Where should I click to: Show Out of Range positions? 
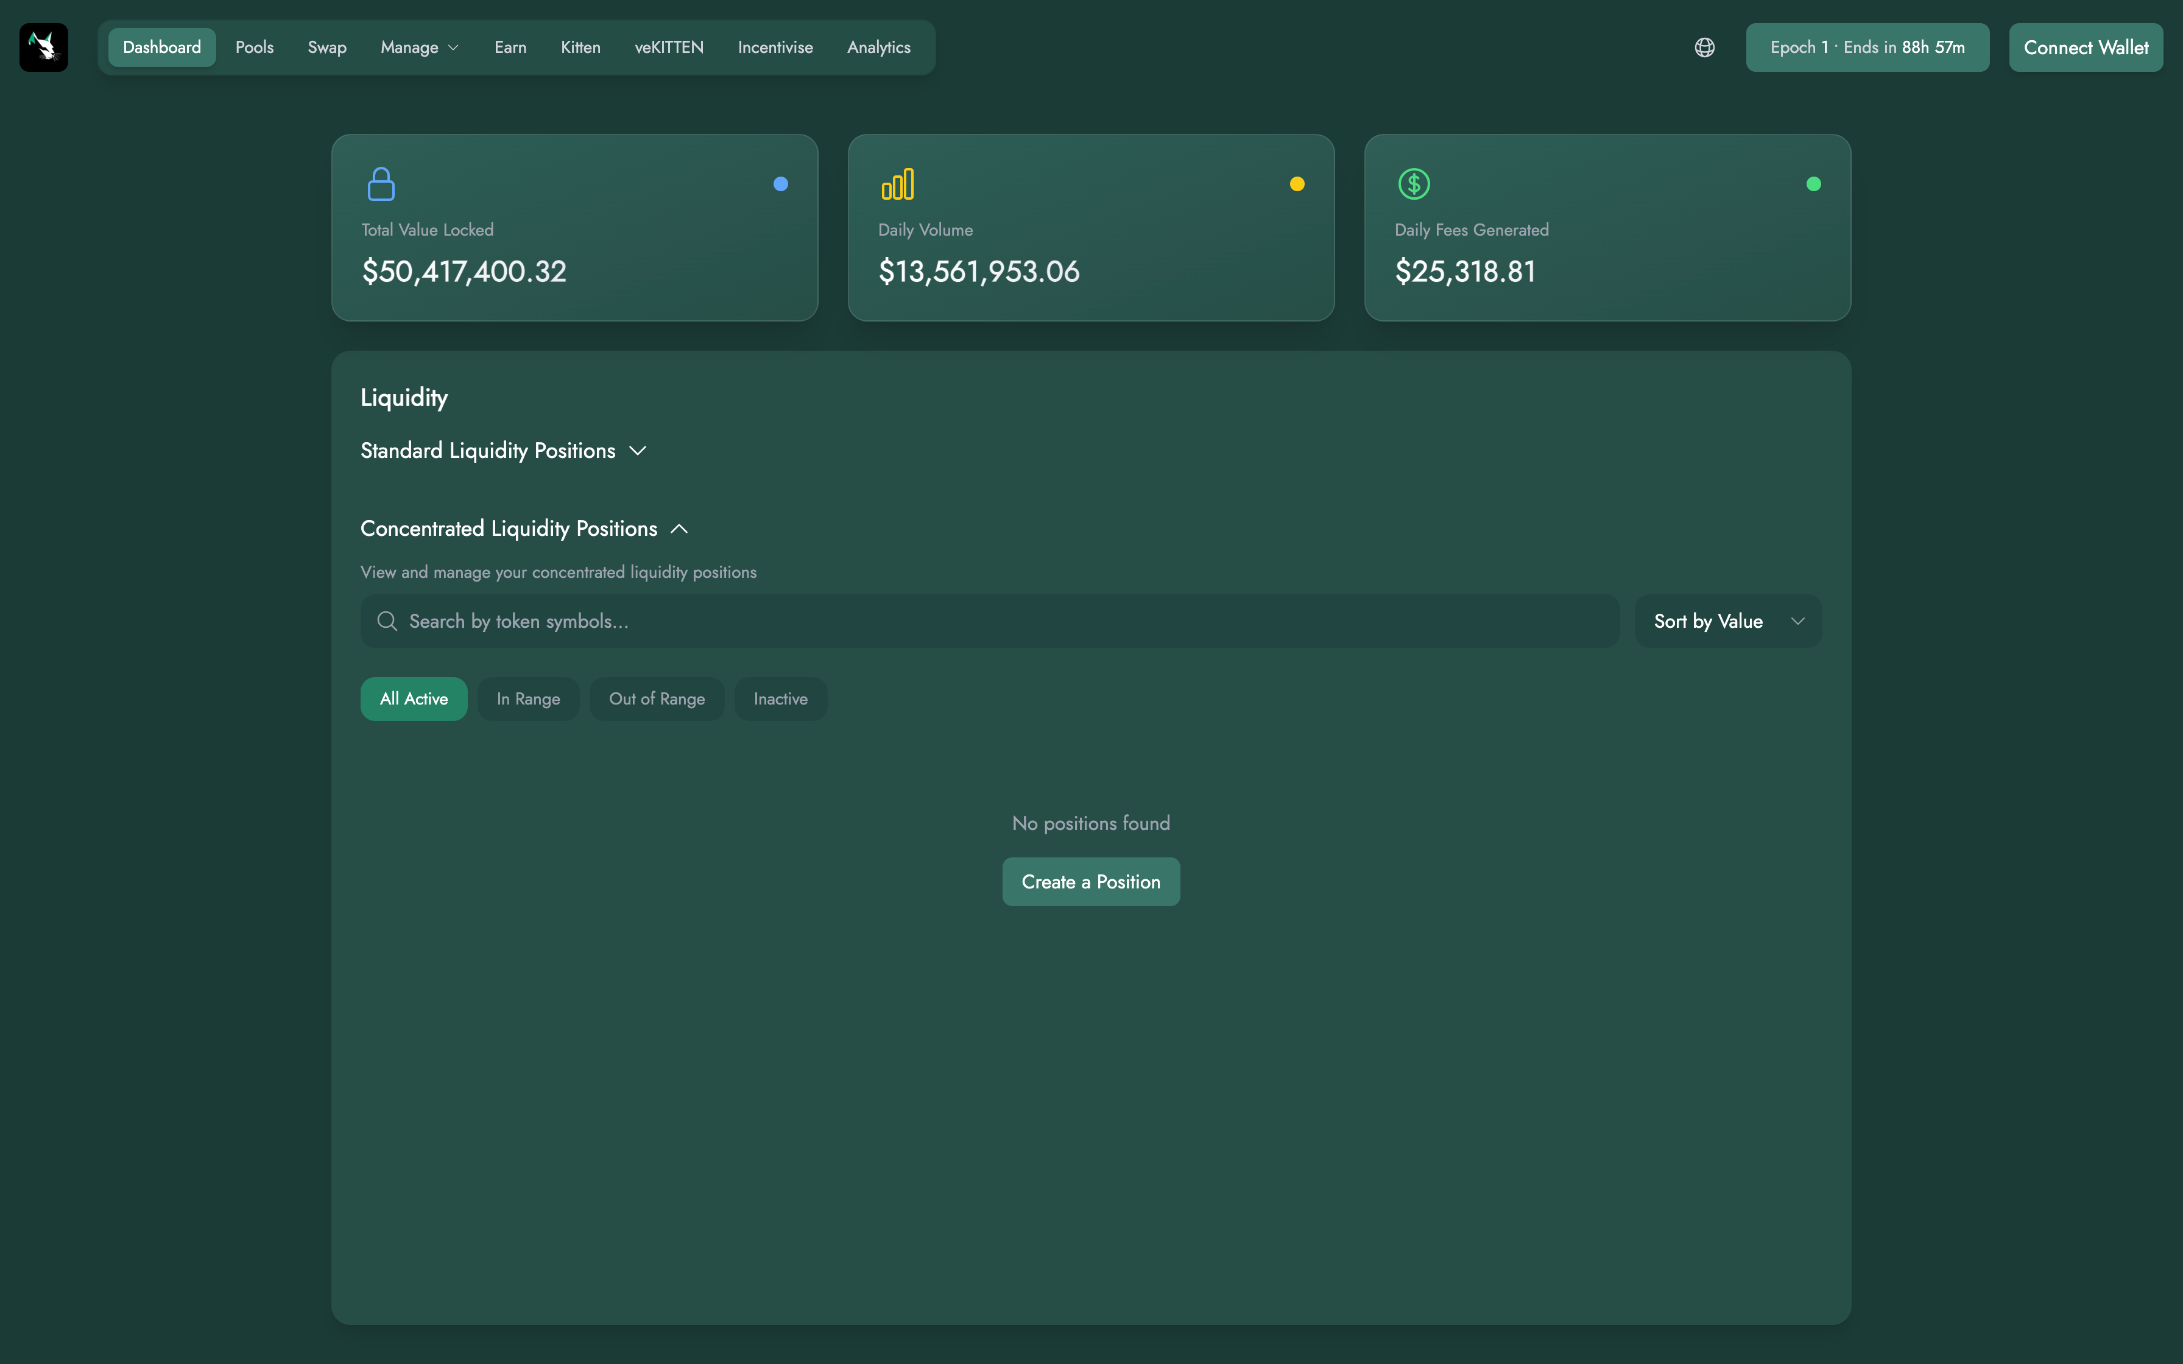pos(657,699)
